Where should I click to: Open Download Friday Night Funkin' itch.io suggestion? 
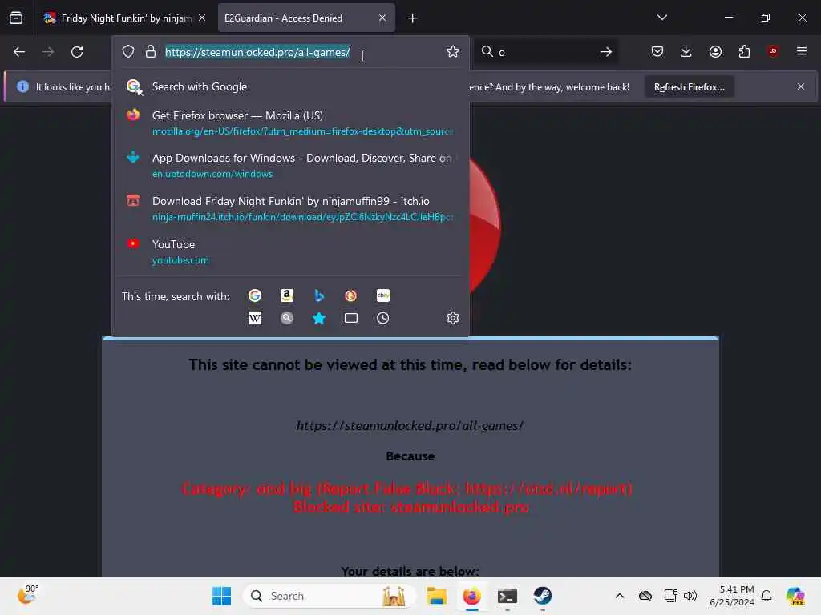pyautogui.click(x=290, y=209)
